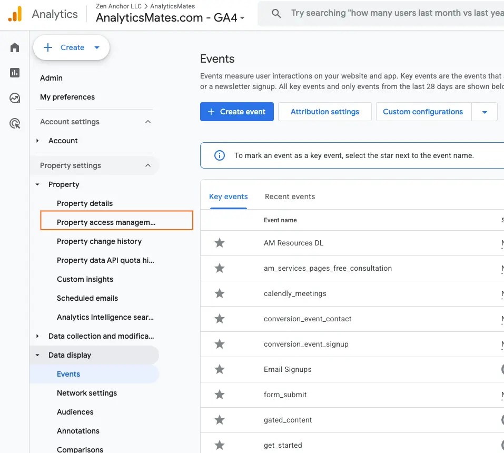
Task: Collapse the Property settings section
Action: [148, 165]
